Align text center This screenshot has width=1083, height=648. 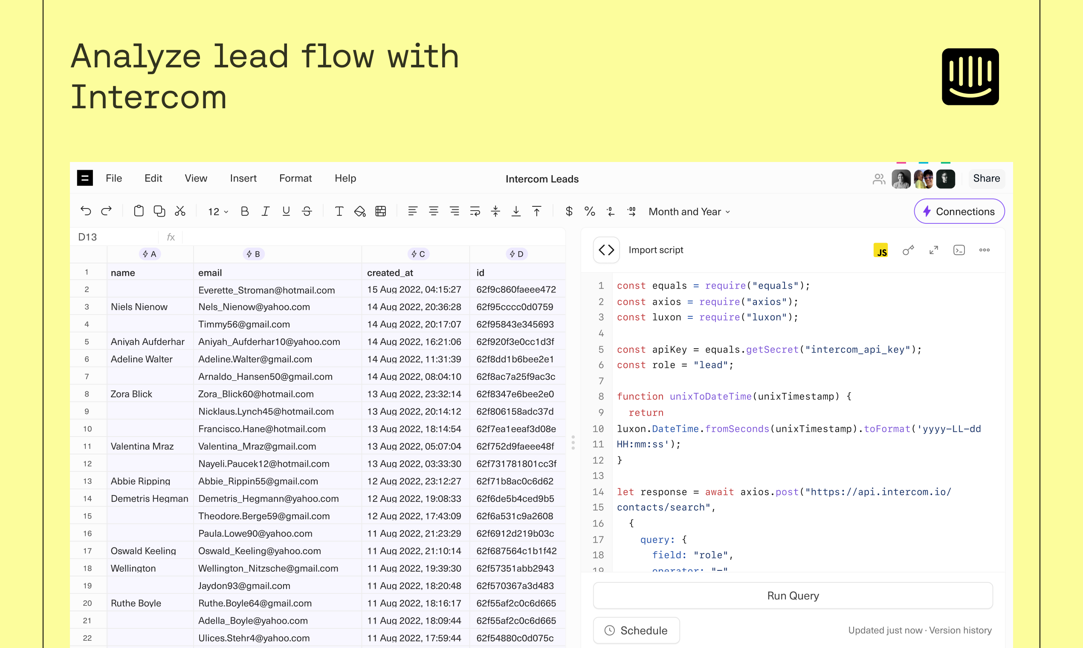434,211
